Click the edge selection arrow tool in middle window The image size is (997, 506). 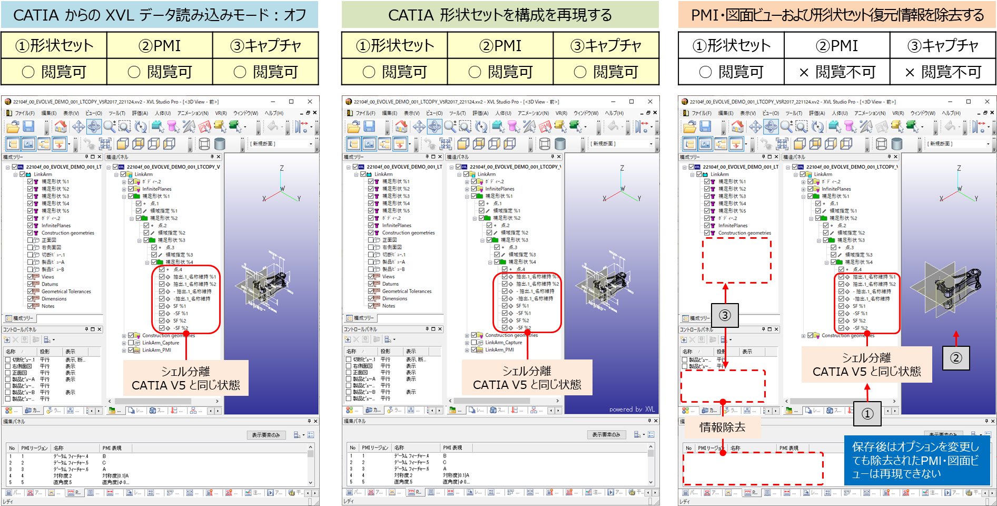(529, 126)
